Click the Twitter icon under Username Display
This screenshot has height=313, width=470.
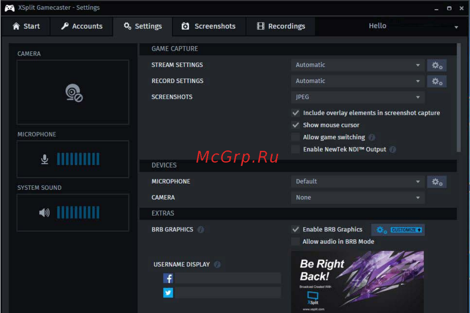168,292
